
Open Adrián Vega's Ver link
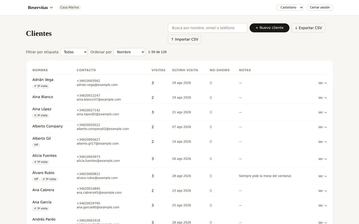[x=322, y=83]
